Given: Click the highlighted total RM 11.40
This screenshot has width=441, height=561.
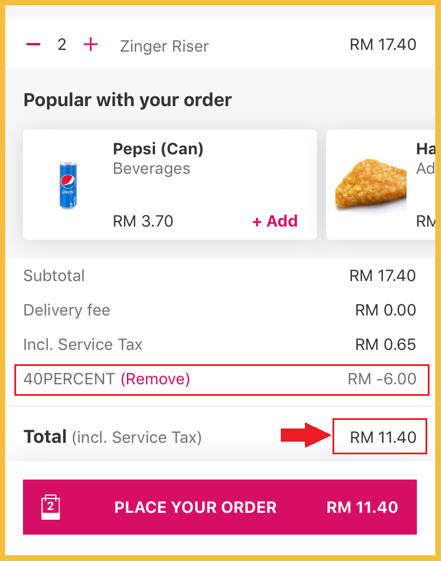Looking at the screenshot, I should coord(383,438).
